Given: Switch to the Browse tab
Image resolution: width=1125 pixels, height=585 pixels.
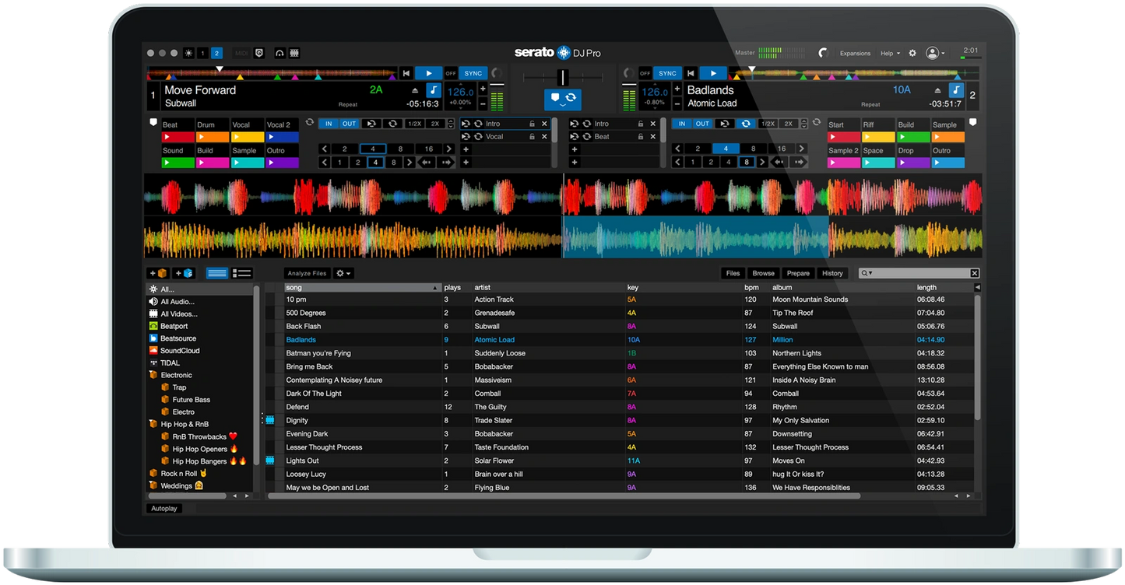Looking at the screenshot, I should click(x=763, y=273).
